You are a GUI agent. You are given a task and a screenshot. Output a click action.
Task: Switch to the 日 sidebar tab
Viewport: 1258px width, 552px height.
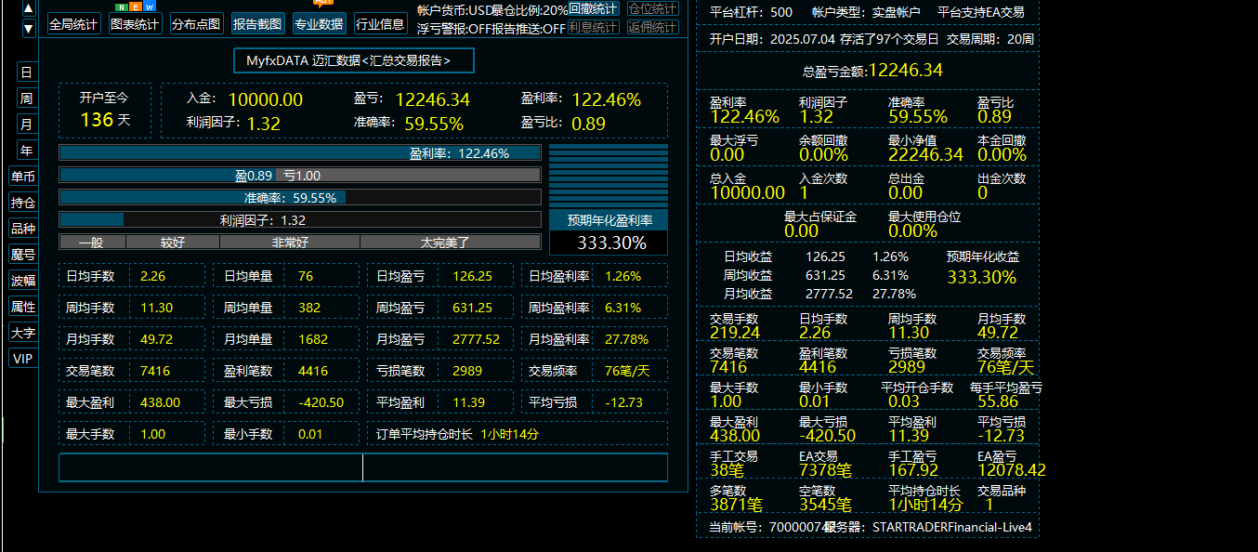click(26, 72)
